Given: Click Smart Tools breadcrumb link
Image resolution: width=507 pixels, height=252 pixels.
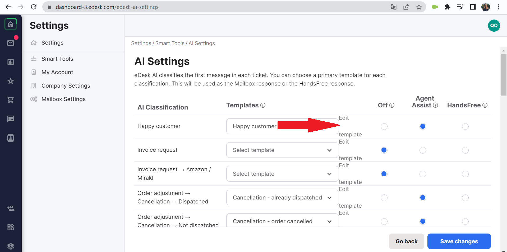Looking at the screenshot, I should [170, 43].
